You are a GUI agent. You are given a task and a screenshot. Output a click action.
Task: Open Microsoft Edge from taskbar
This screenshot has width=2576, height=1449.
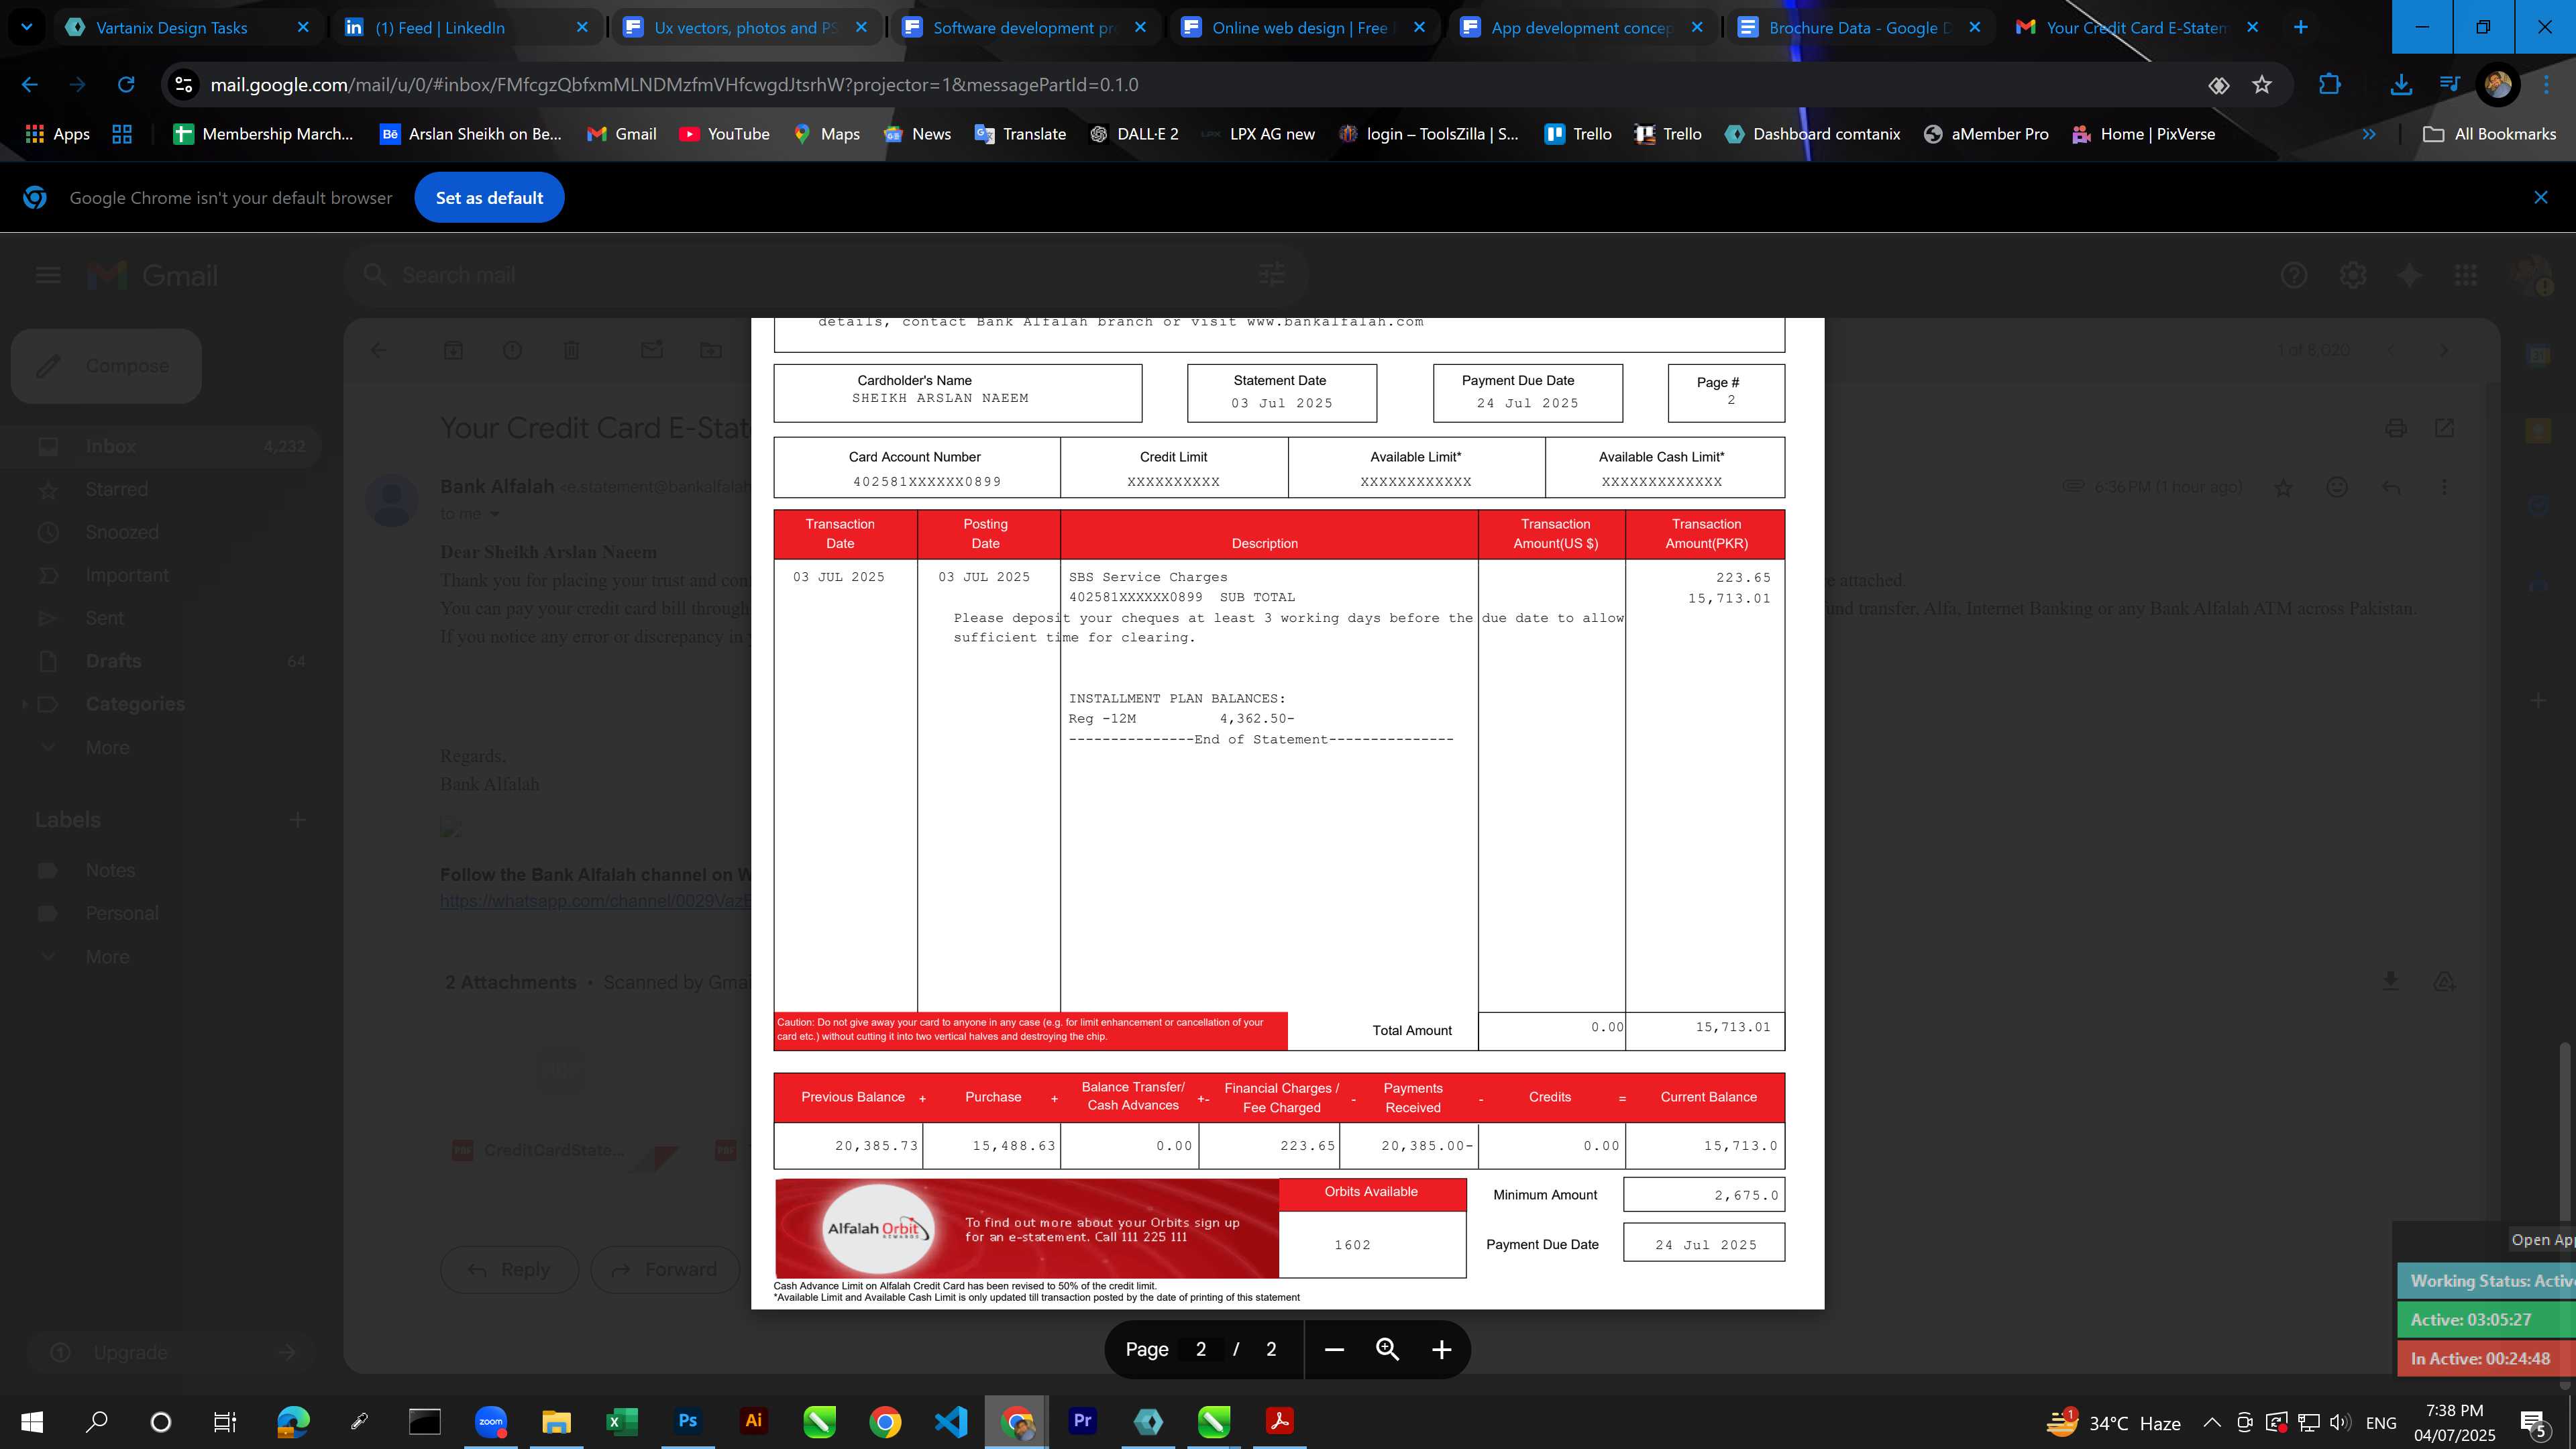[293, 1421]
